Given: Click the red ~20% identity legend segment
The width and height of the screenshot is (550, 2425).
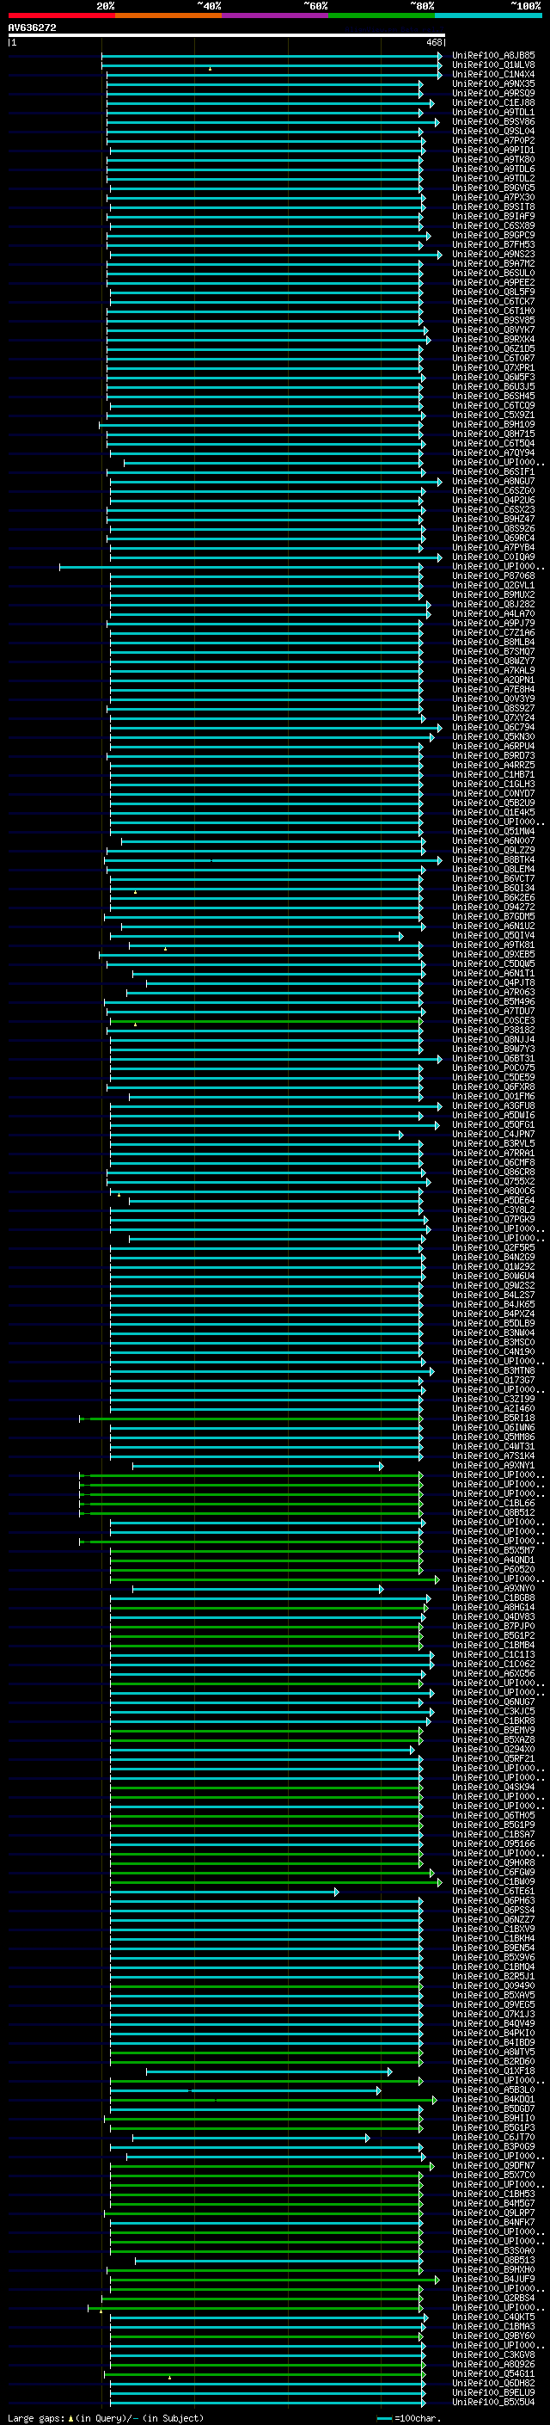Looking at the screenshot, I should pos(61,15).
